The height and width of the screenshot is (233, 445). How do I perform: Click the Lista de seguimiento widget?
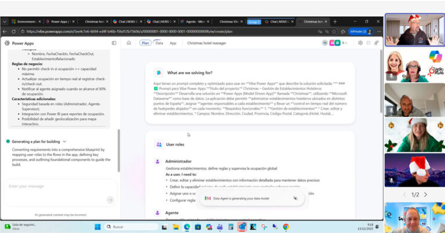20,227
